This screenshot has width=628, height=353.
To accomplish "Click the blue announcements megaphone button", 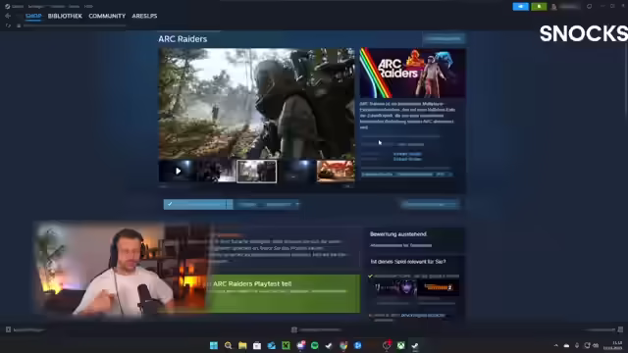I will [521, 7].
